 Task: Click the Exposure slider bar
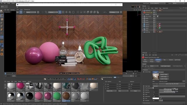coord(172,92)
